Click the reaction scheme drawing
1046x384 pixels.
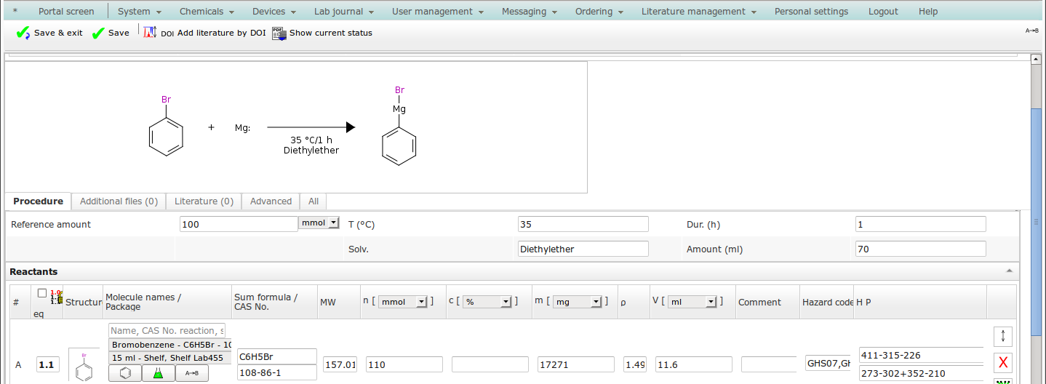(296, 127)
